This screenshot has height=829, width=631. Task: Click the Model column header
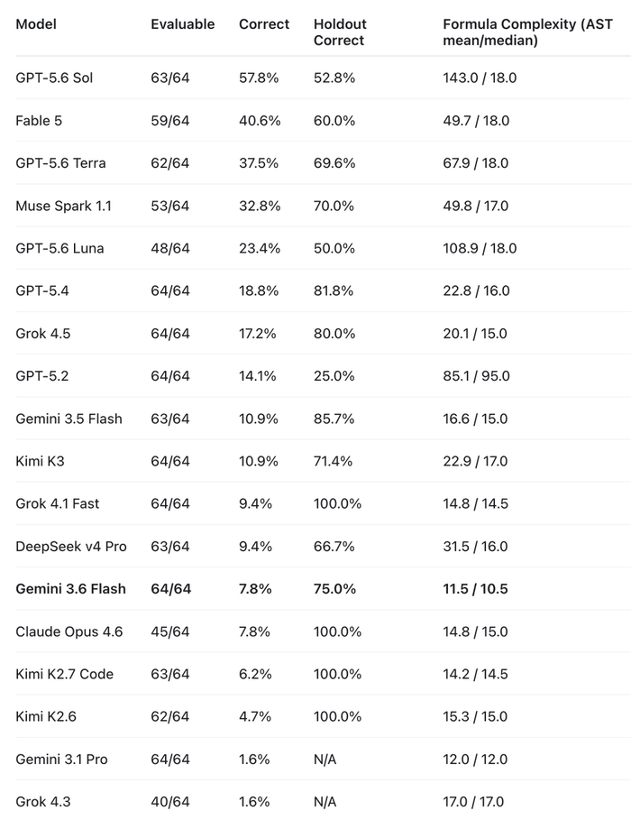click(x=36, y=24)
